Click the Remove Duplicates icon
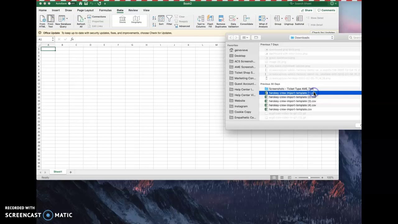Viewport: 398px width, 224px height. (x=221, y=21)
